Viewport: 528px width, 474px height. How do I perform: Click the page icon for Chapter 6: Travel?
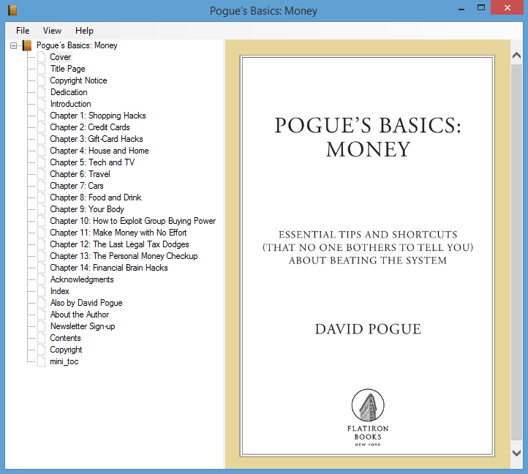coord(41,174)
